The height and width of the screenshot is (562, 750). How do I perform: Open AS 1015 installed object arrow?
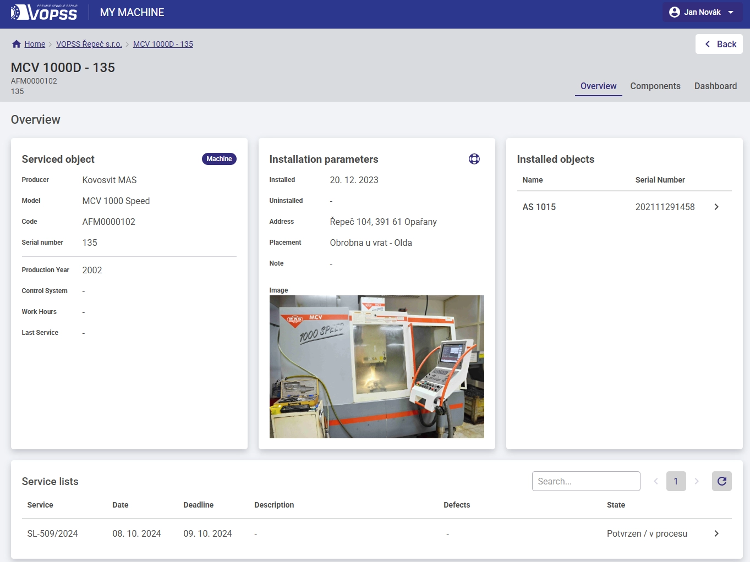click(716, 207)
